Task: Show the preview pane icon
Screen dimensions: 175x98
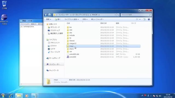Action: pyautogui.click(x=144, y=19)
